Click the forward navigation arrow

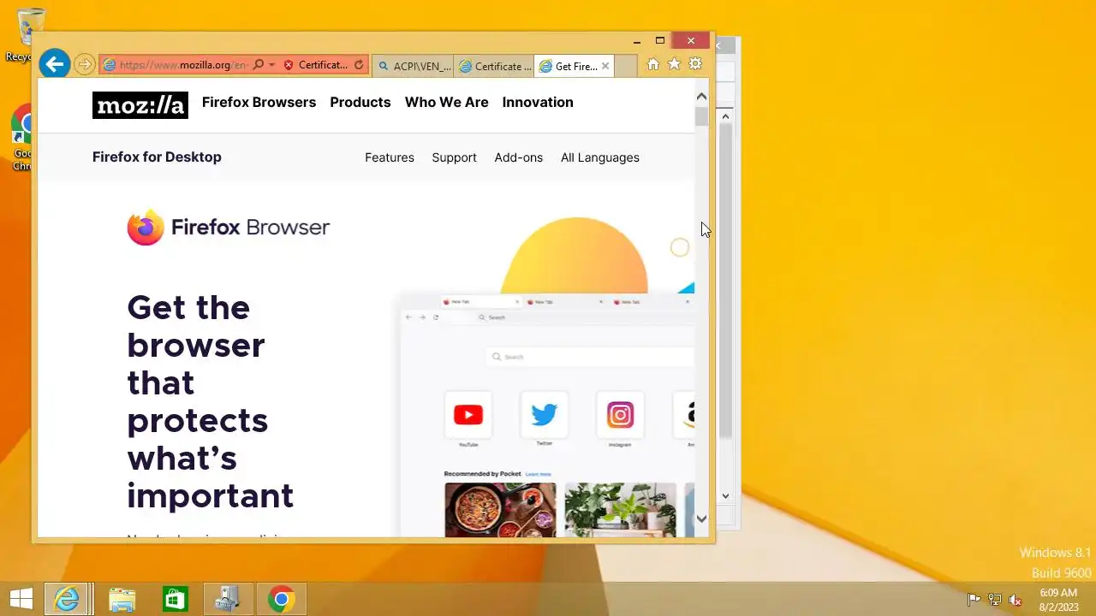point(84,65)
